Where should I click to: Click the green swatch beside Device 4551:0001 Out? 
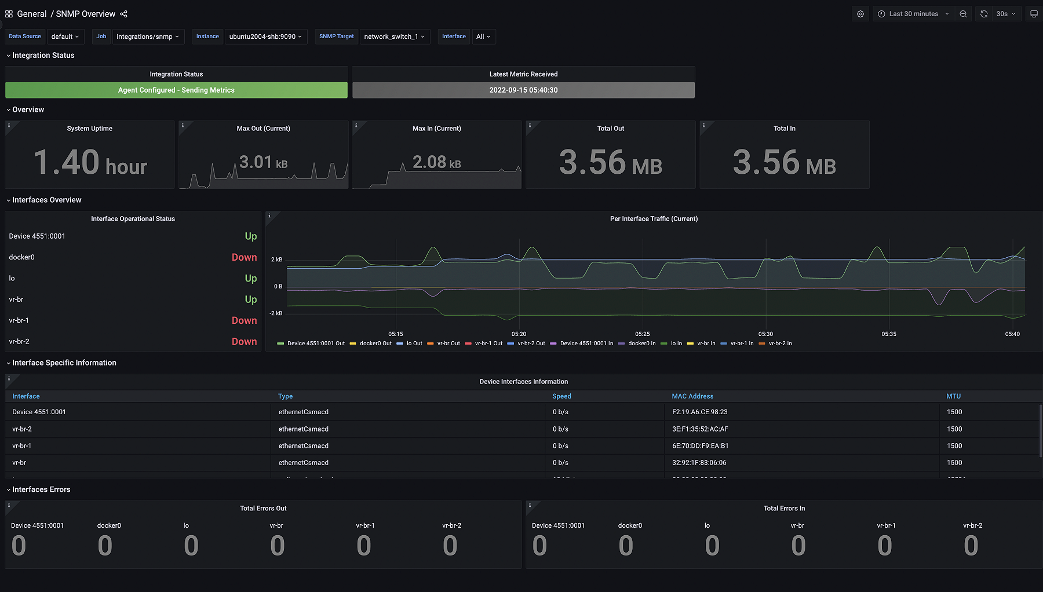(x=280, y=343)
